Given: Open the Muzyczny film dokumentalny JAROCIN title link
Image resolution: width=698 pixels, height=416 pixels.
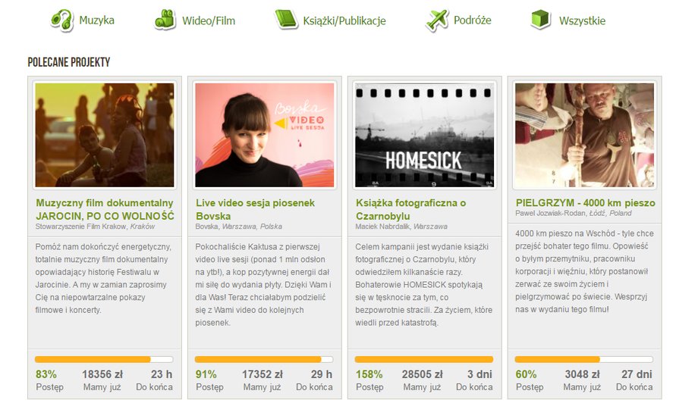Looking at the screenshot, I should pyautogui.click(x=105, y=209).
